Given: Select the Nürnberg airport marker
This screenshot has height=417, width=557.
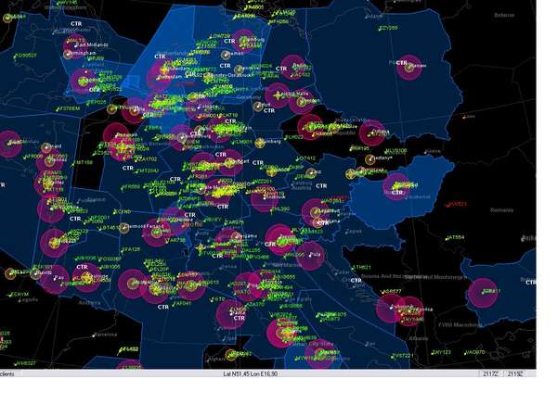Looking at the screenshot, I should pos(260,143).
